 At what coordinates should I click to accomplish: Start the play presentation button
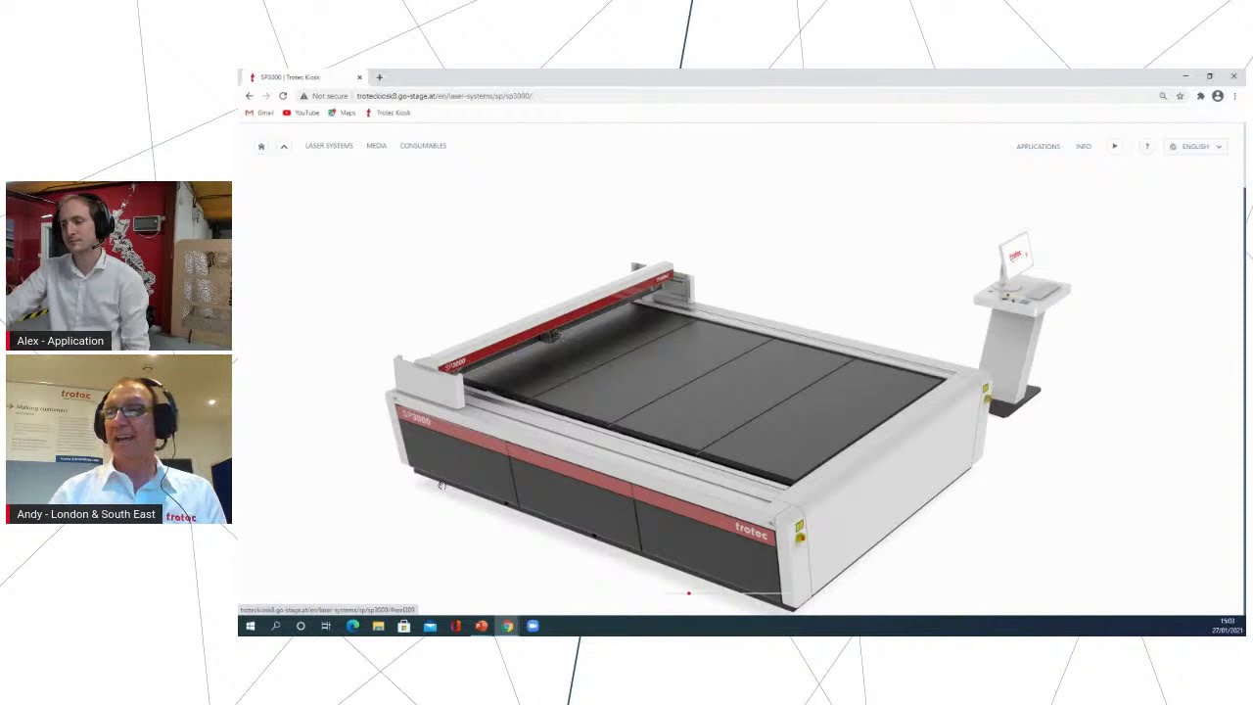[x=1114, y=146]
